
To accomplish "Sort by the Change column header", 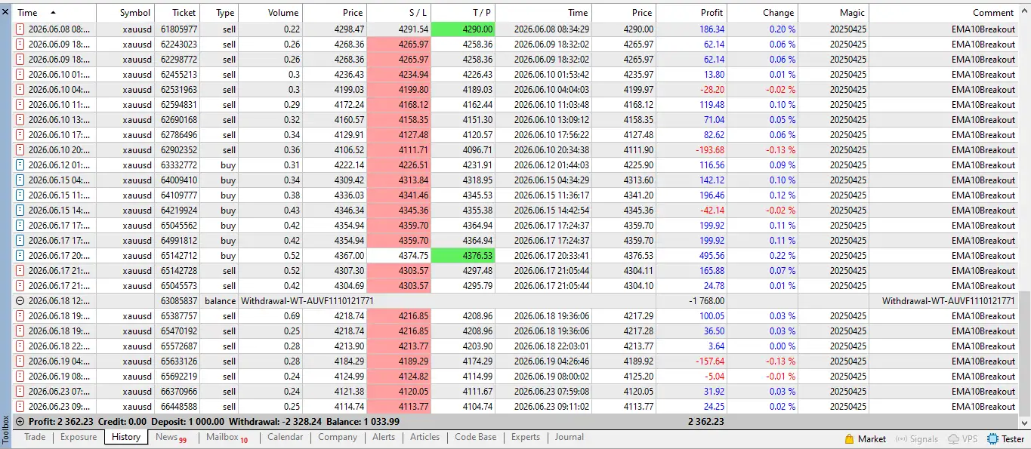I will pos(763,12).
